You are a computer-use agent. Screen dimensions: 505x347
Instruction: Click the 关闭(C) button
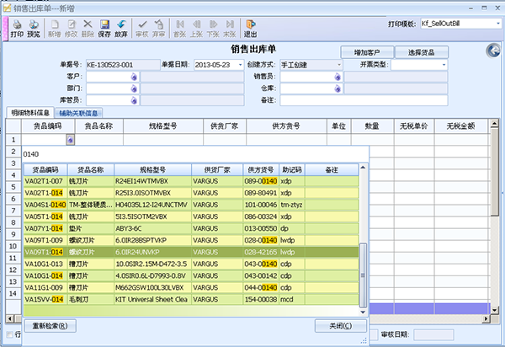[x=340, y=326]
